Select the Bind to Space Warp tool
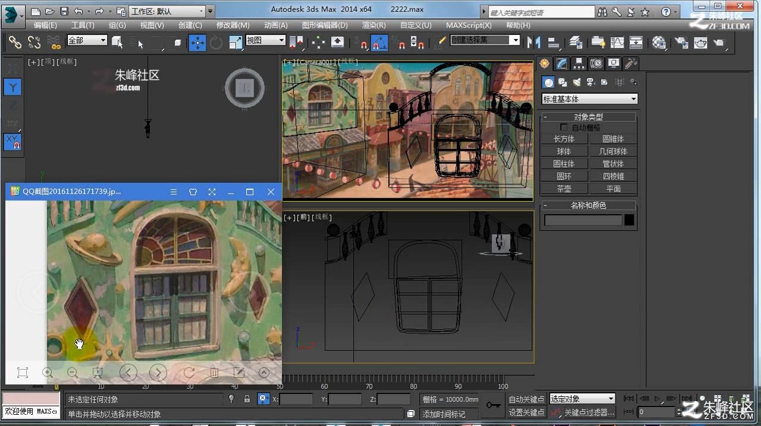 54,42
